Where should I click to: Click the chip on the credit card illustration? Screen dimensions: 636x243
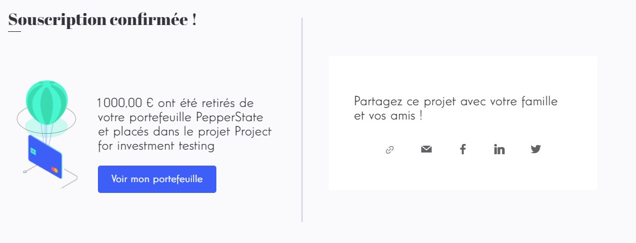coord(33,151)
